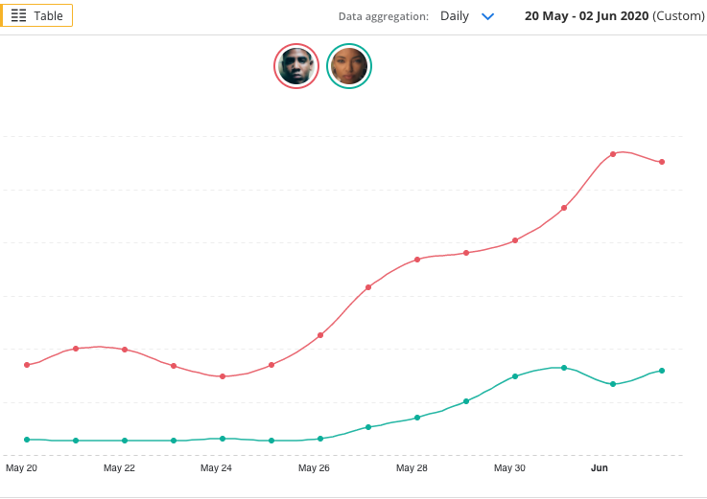Toggle the red-ringed male profile avatar
The width and height of the screenshot is (707, 499).
tap(296, 66)
